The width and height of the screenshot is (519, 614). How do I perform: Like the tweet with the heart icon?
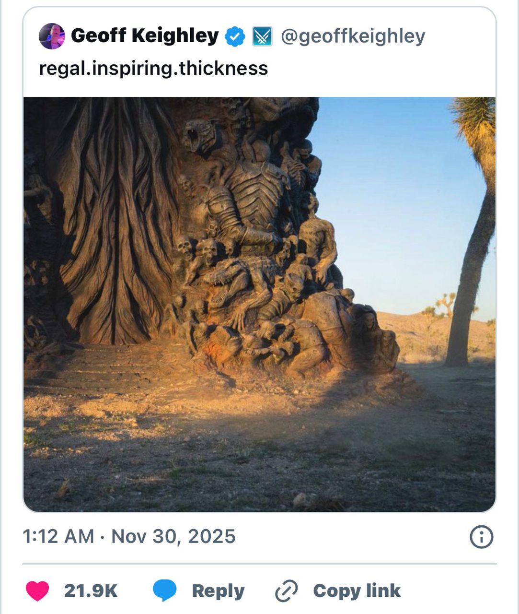coord(37,590)
